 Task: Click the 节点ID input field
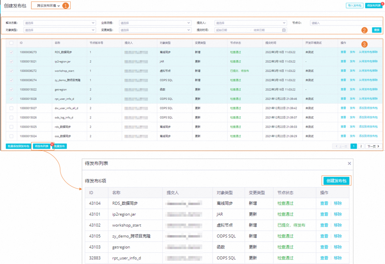346,23
